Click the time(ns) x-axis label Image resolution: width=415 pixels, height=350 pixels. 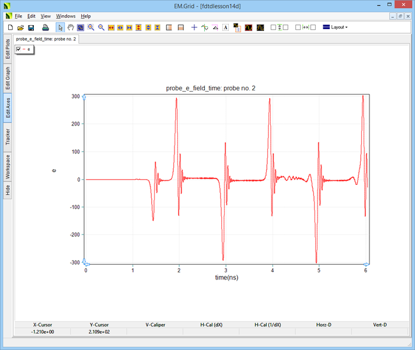[x=226, y=278]
